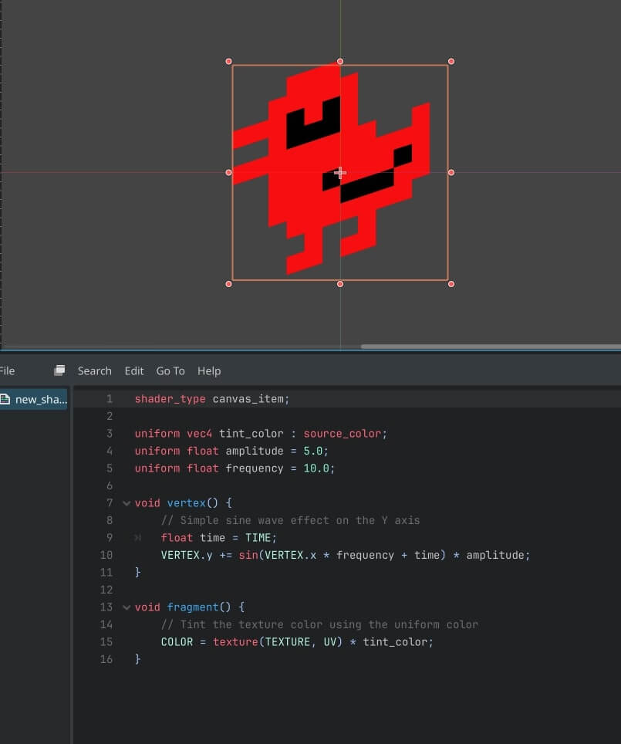The image size is (621, 744).
Task: Click the bottom-right selection handle of the sprite
Action: pyautogui.click(x=451, y=284)
